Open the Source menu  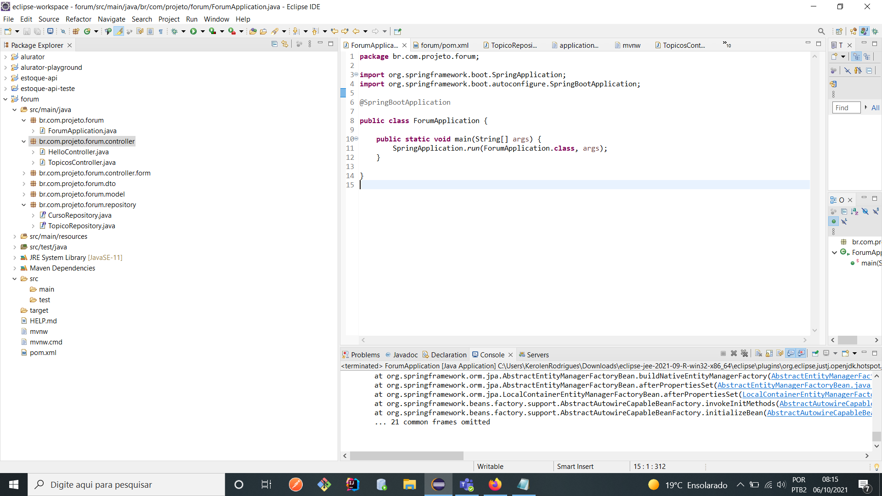pyautogui.click(x=48, y=19)
